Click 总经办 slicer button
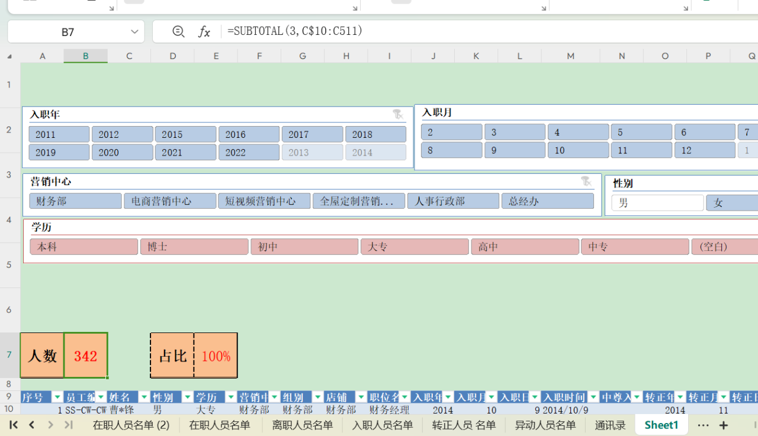This screenshot has width=758, height=436. pyautogui.click(x=548, y=201)
